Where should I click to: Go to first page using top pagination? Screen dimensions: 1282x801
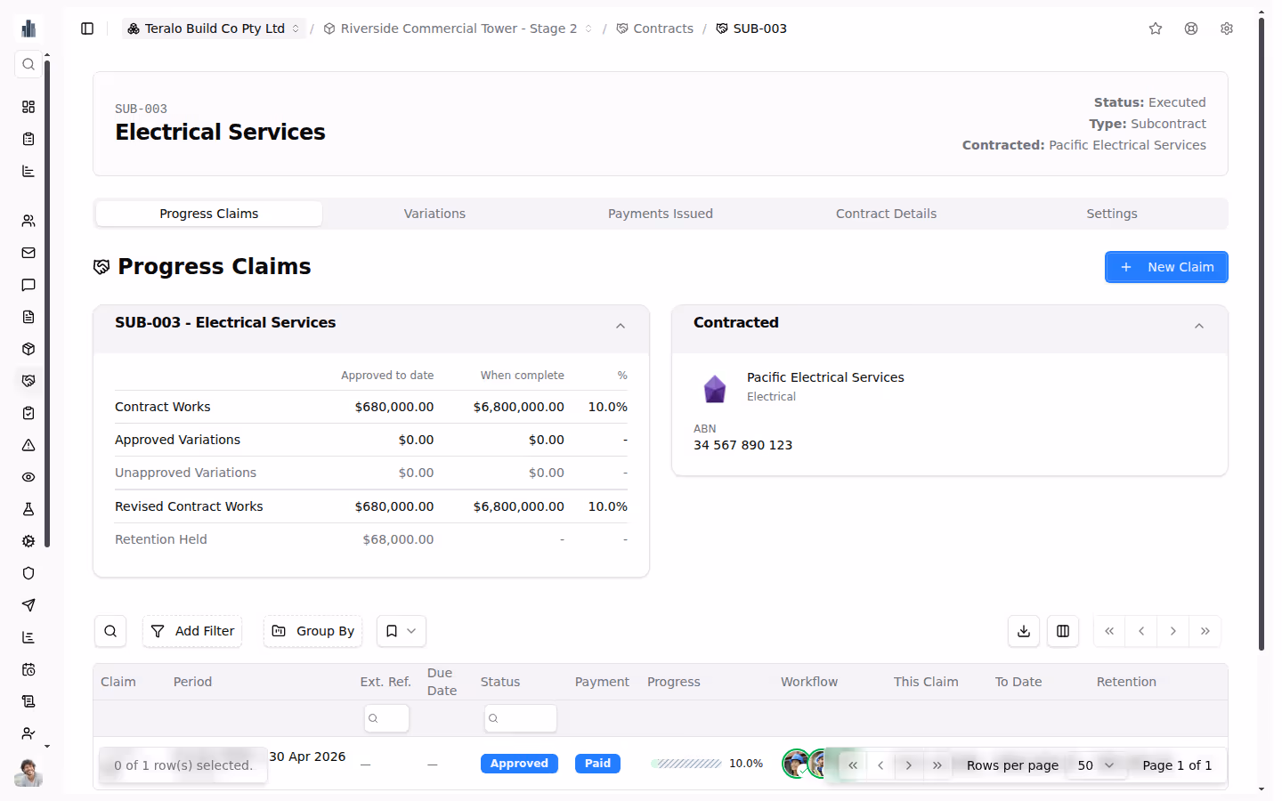(x=1109, y=631)
